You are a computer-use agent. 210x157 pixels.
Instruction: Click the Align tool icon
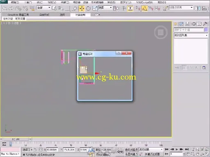204,9
